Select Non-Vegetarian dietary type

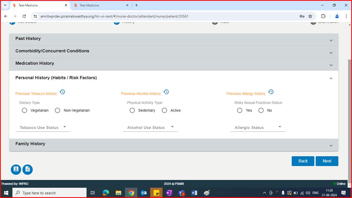click(x=57, y=110)
